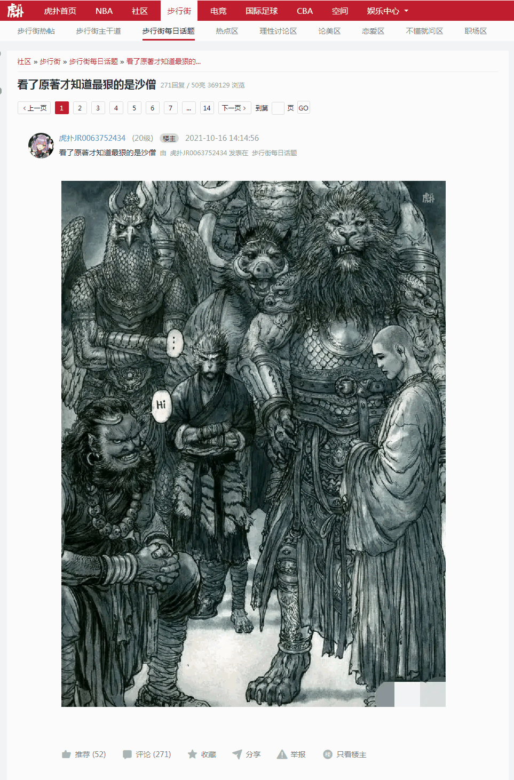
Task: Click the warning 举报 icon
Action: (282, 754)
